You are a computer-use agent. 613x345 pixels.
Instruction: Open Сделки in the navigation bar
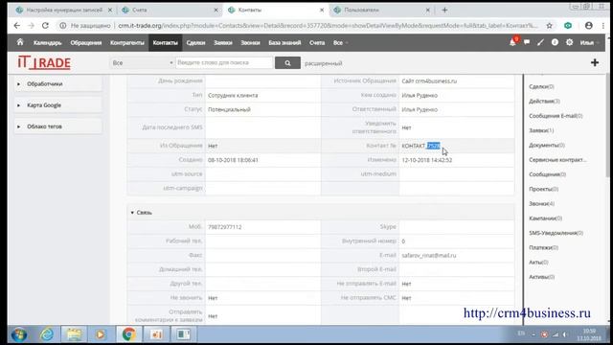tap(195, 42)
